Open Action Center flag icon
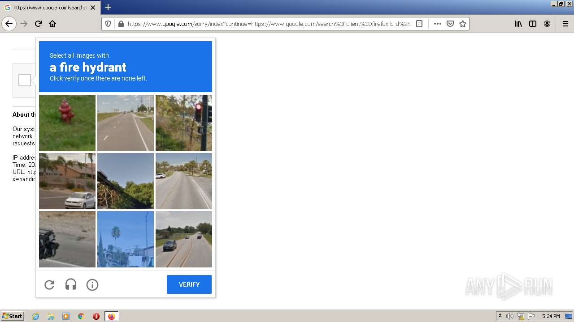 [x=531, y=316]
